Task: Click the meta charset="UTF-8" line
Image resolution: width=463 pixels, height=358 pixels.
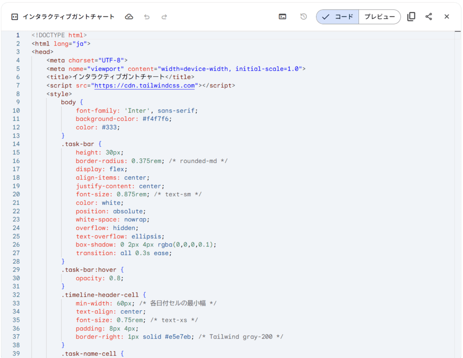Action: pos(87,60)
